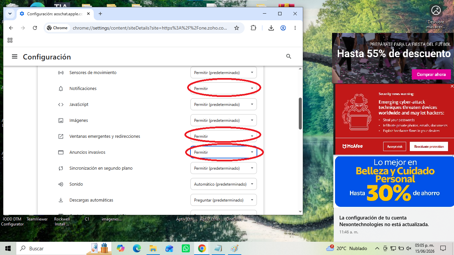Show hidden system tray icons
This screenshot has height=255, width=454.
click(377, 248)
